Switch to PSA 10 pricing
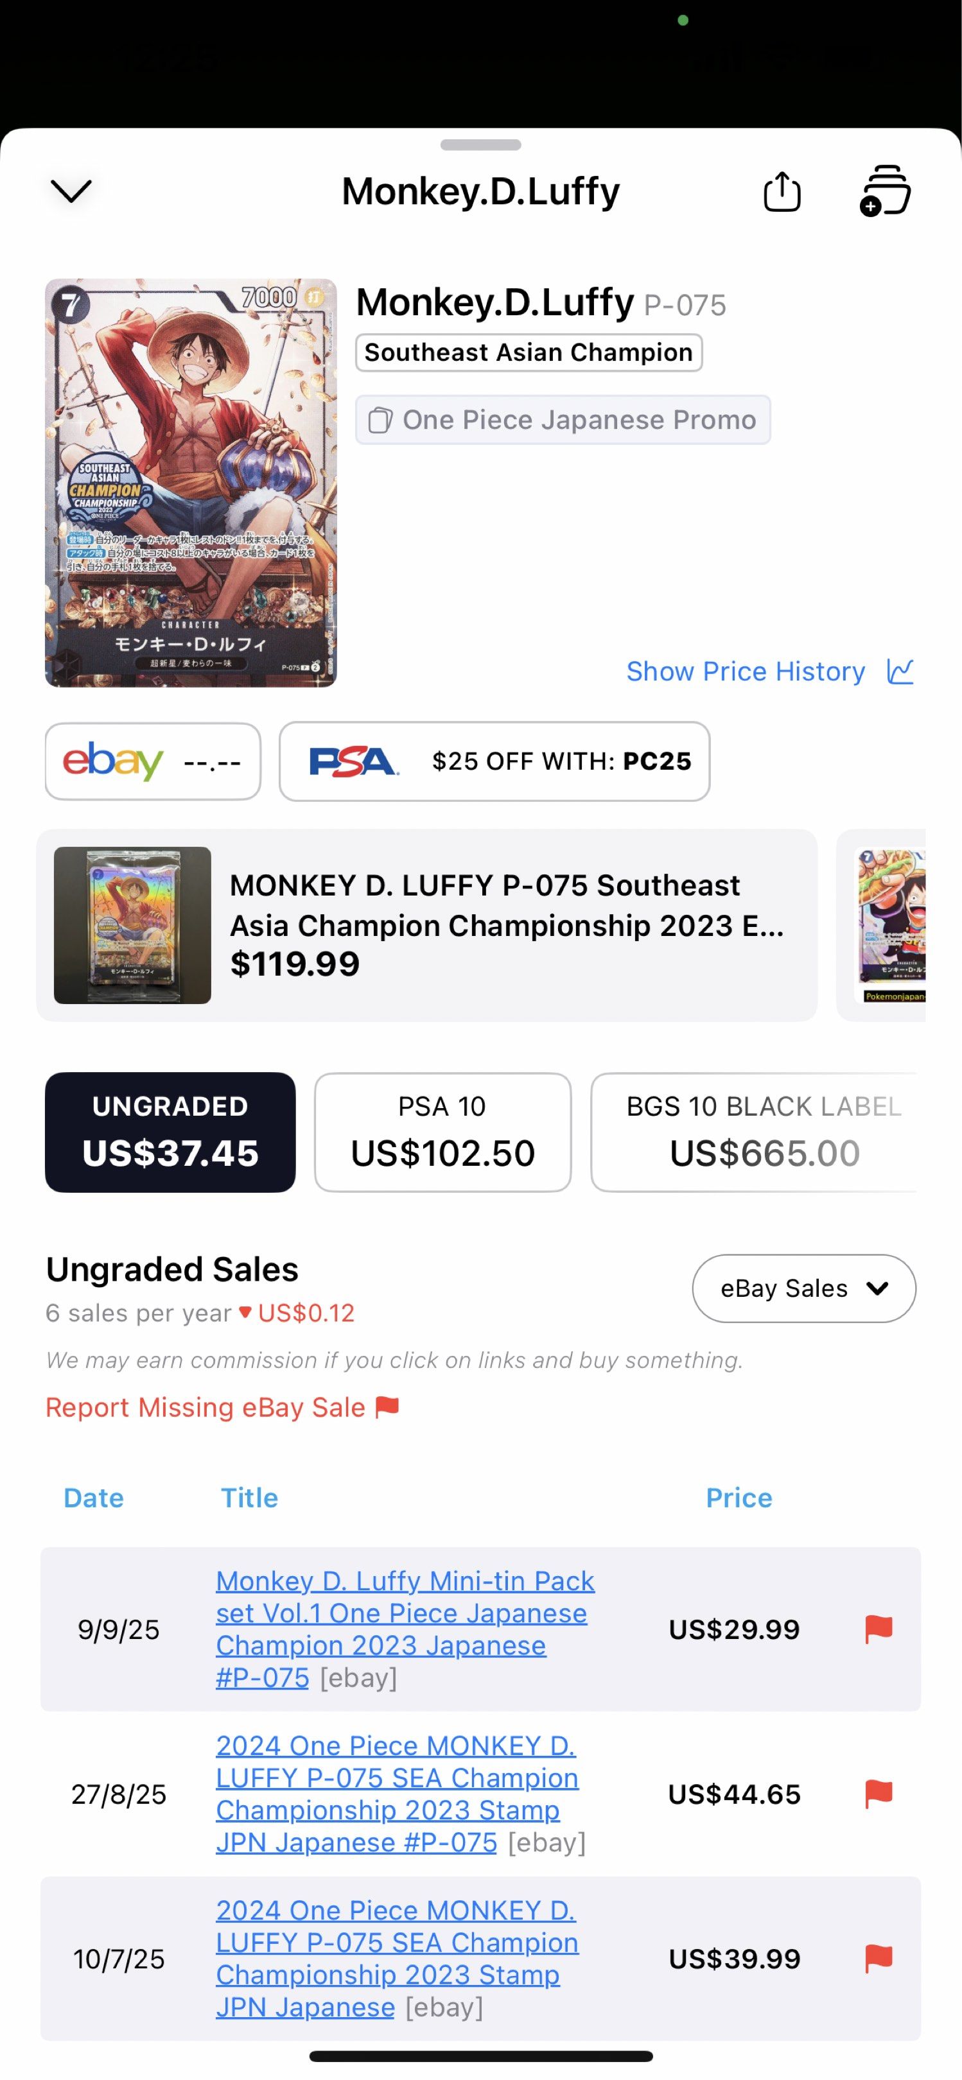This screenshot has height=2080, width=962. tap(442, 1131)
